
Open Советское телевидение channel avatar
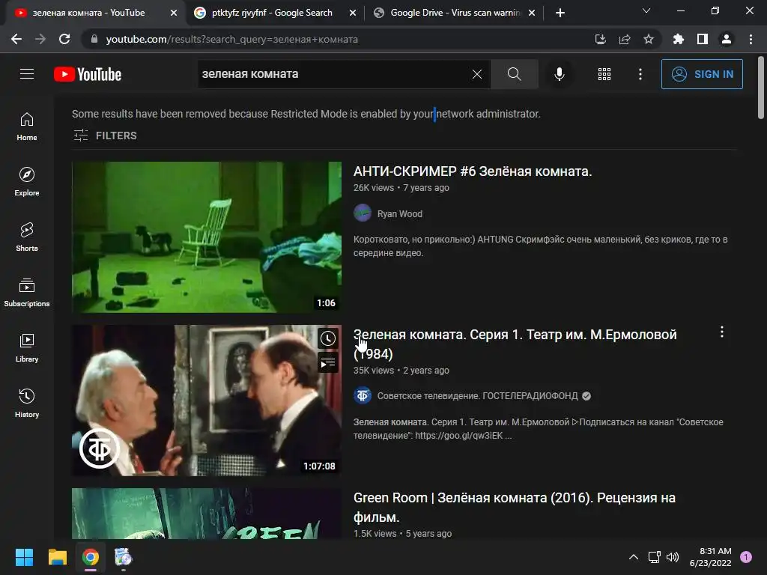[x=363, y=395]
